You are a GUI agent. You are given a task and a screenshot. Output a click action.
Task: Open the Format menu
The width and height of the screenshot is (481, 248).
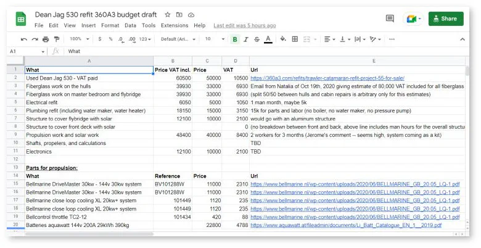click(110, 25)
